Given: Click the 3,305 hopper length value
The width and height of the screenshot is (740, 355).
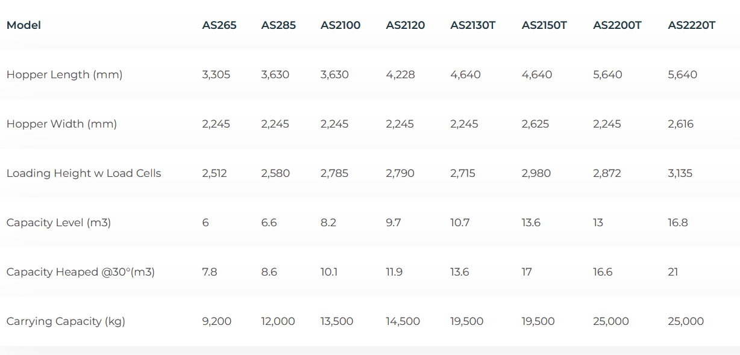Looking at the screenshot, I should tap(216, 75).
